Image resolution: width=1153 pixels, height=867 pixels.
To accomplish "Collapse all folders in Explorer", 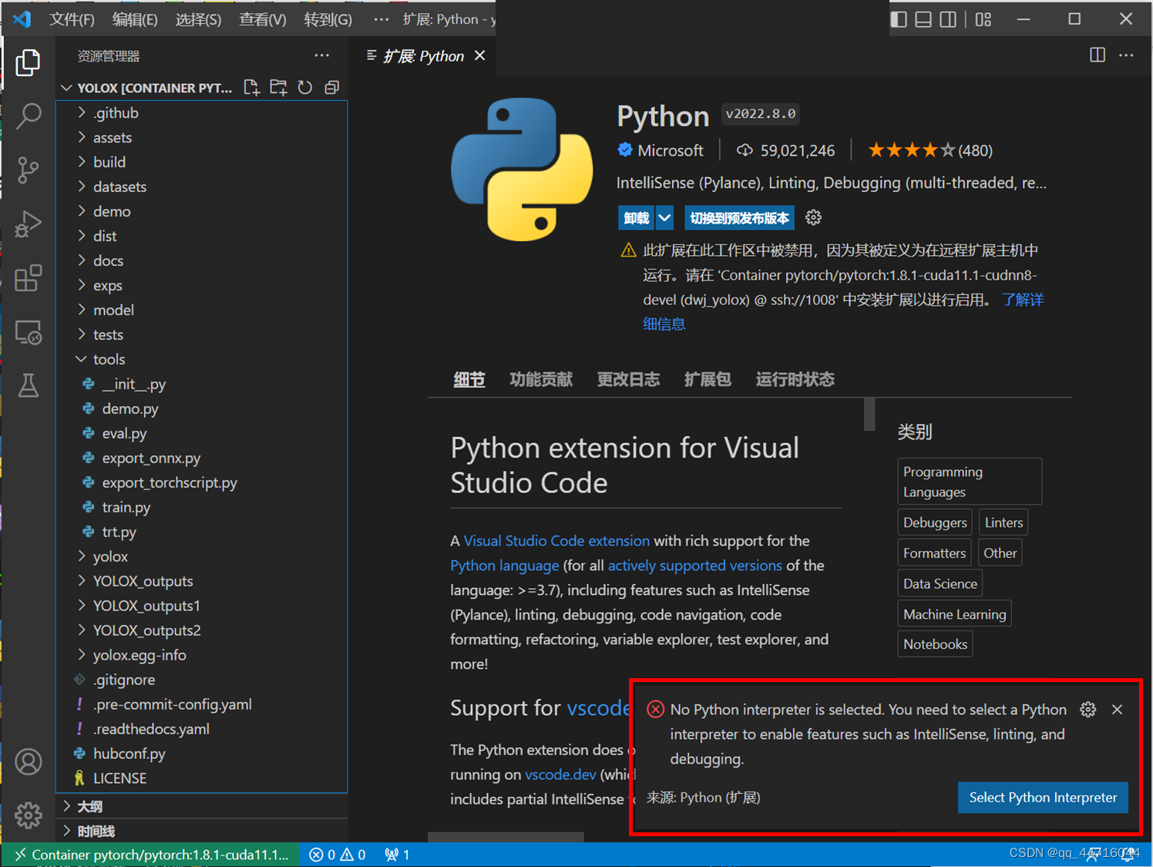I will point(331,87).
